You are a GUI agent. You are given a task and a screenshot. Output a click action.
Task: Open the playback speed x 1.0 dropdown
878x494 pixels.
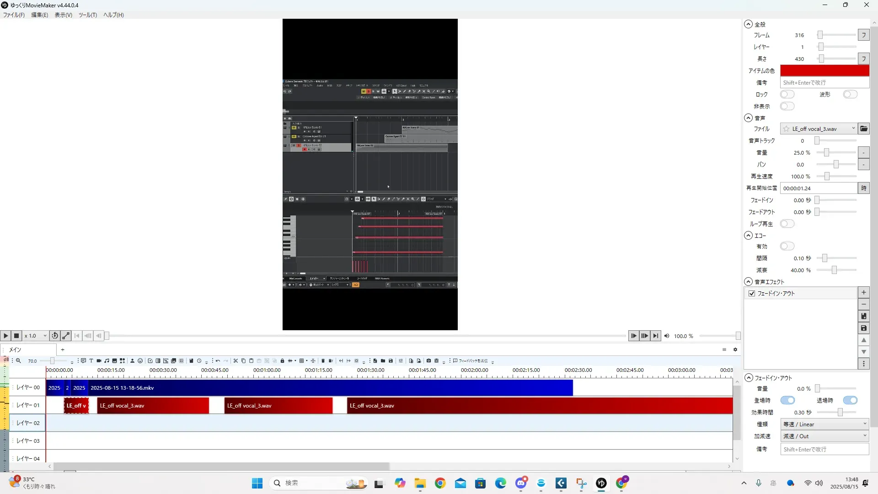point(36,336)
